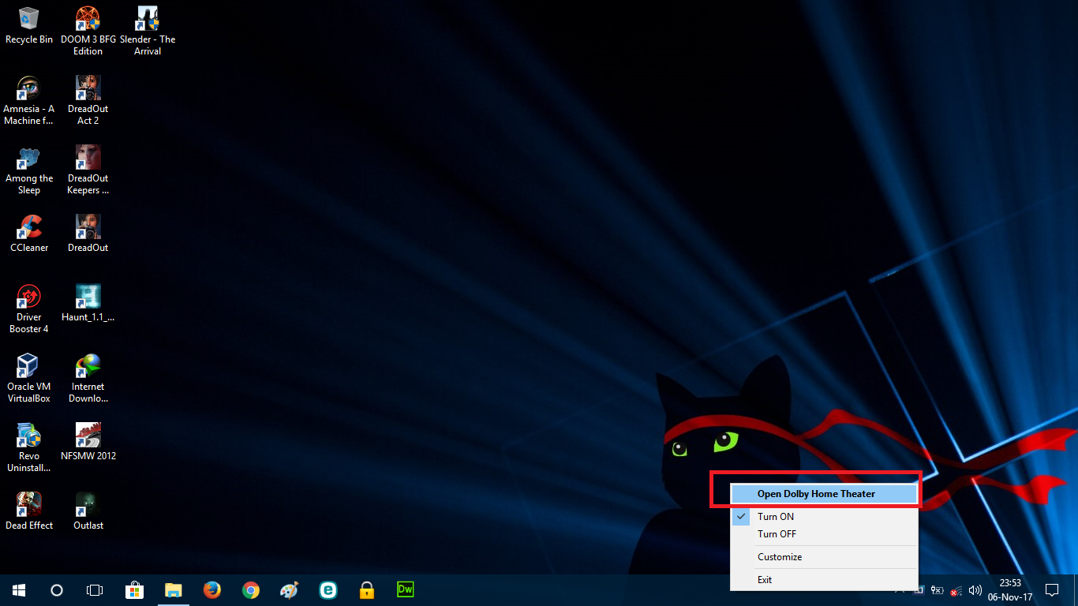The height and width of the screenshot is (606, 1078).
Task: Select the Among the Sleep shortcut
Action: pyautogui.click(x=29, y=170)
